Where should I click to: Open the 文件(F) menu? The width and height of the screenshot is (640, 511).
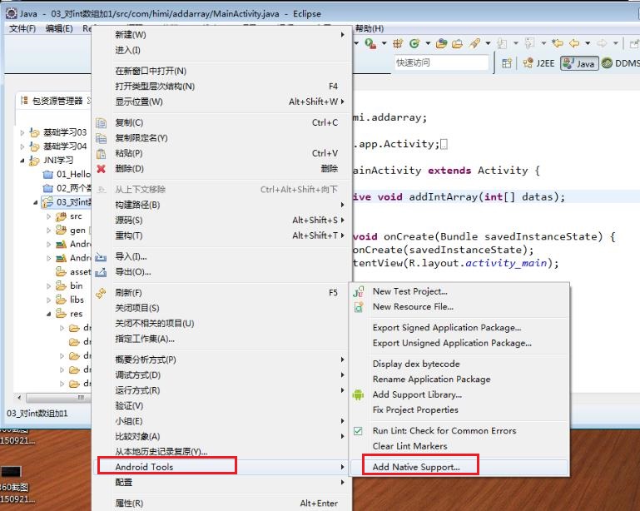(x=22, y=28)
